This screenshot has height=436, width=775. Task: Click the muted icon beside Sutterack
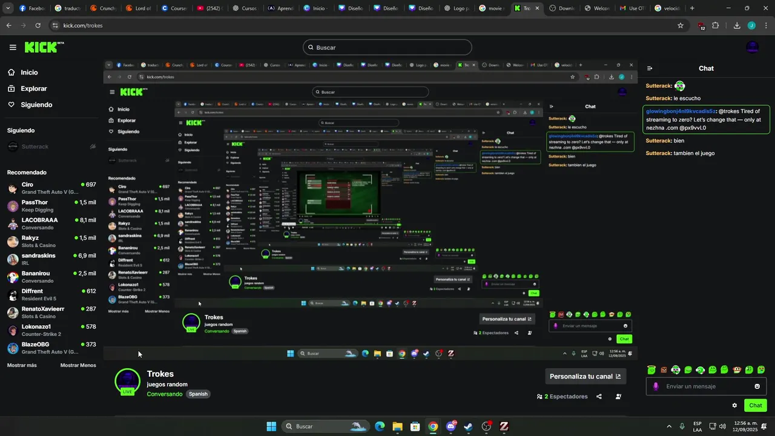coord(93,147)
